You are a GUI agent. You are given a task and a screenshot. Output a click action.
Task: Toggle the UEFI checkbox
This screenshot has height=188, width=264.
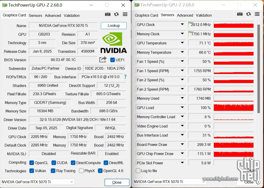113,60
